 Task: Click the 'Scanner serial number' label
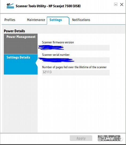point(56,55)
